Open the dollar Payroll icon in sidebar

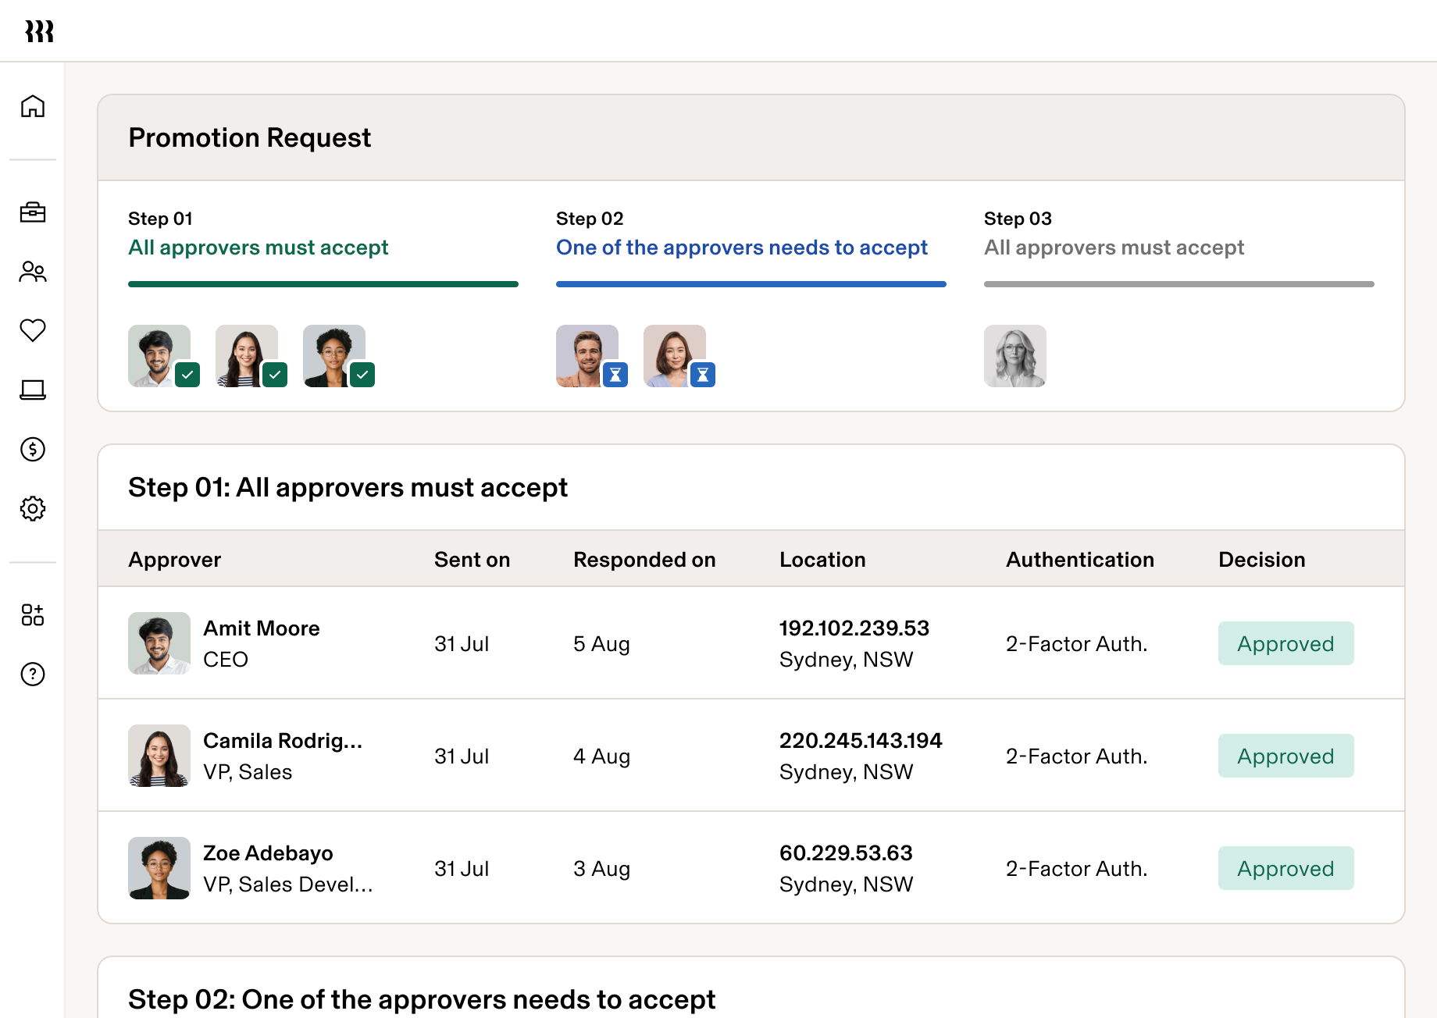(x=33, y=449)
